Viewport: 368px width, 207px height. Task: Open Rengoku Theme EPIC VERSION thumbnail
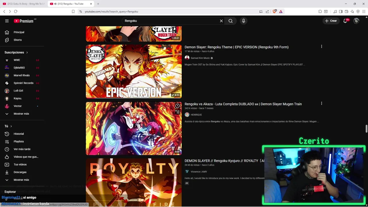[x=134, y=71]
